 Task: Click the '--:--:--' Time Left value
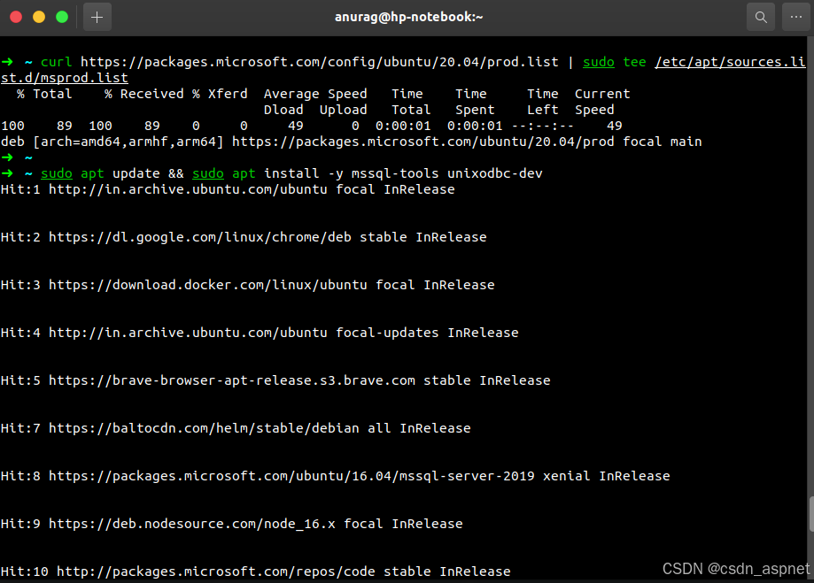(542, 126)
